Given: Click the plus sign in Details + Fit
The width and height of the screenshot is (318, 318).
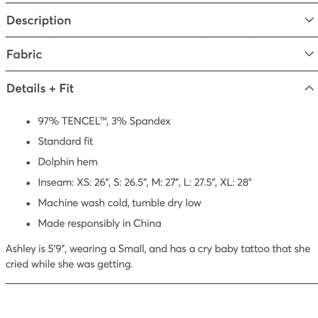Looking at the screenshot, I should (x=52, y=89).
